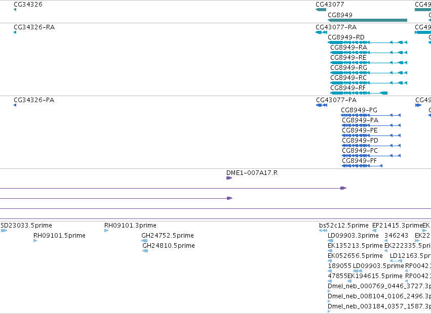Click the 346243 EST label
Screen dimensions: 431x314
pos(396,236)
